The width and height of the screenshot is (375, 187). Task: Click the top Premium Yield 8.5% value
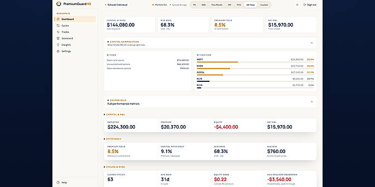[x=220, y=25]
